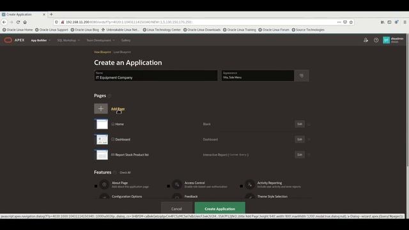
Task: Reload the page with the refresh icon
Action: coord(18,22)
